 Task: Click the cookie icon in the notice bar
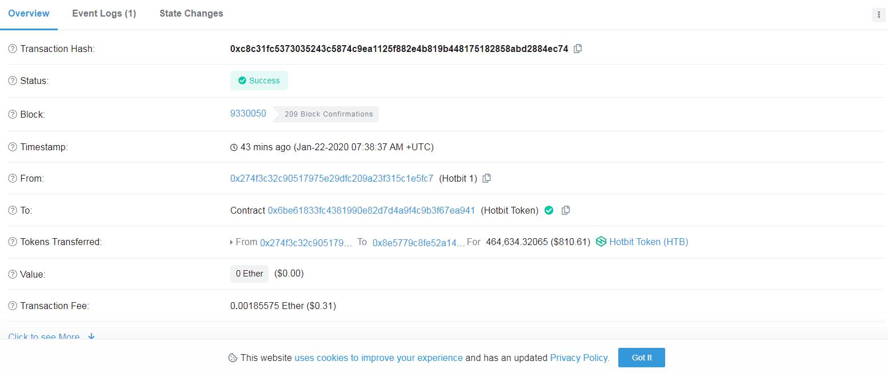coord(233,358)
